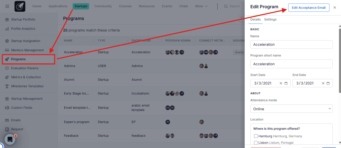This screenshot has width=341, height=148.
Task: Clear the End Date field
Action: click(x=323, y=83)
